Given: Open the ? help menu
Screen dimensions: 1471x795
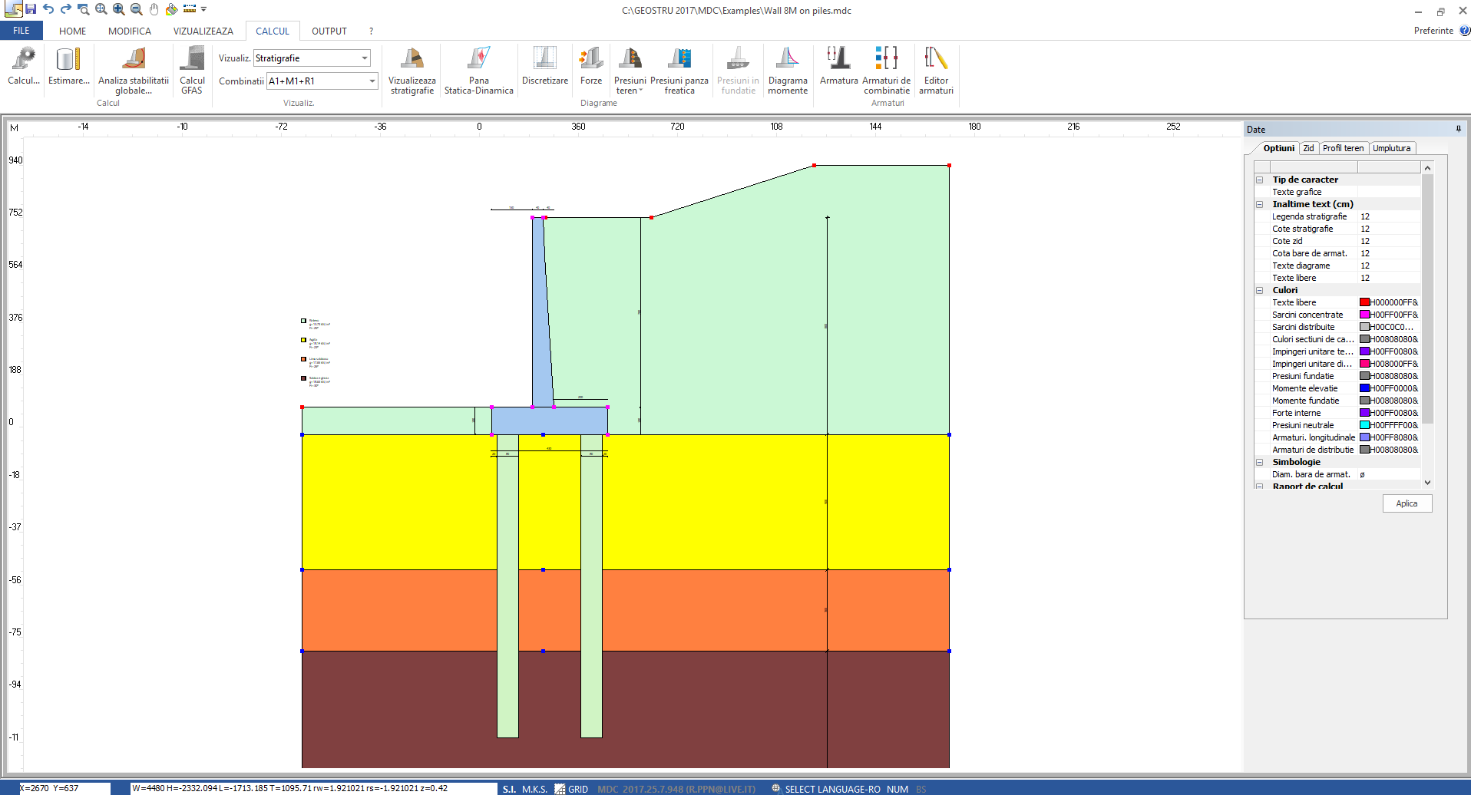Looking at the screenshot, I should 371,31.
